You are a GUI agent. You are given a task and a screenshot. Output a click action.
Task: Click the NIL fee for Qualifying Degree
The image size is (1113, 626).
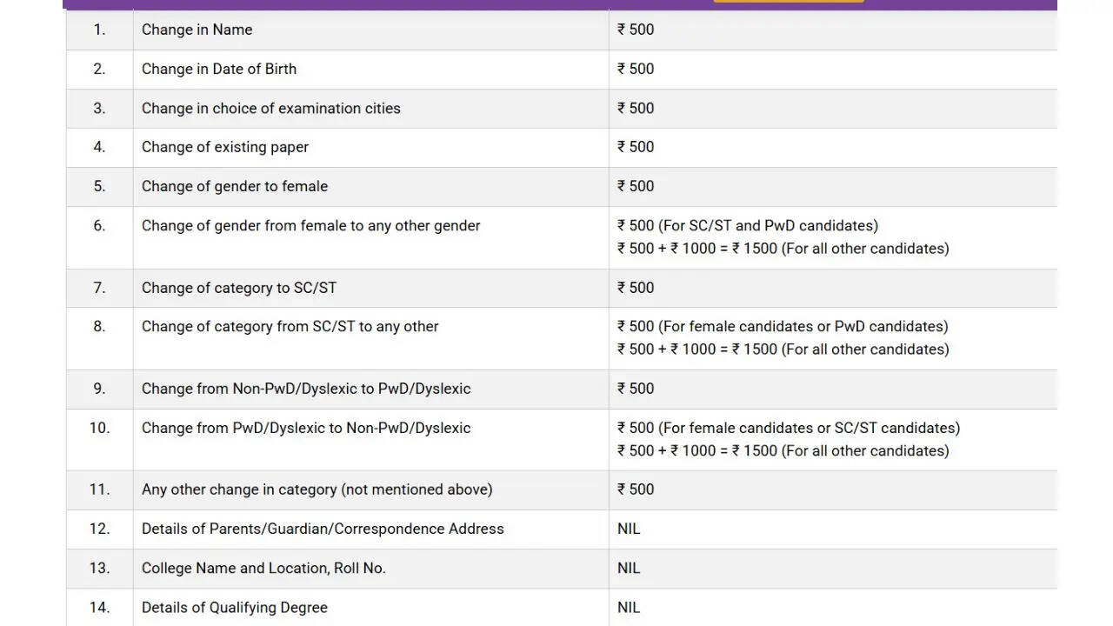pyautogui.click(x=629, y=608)
